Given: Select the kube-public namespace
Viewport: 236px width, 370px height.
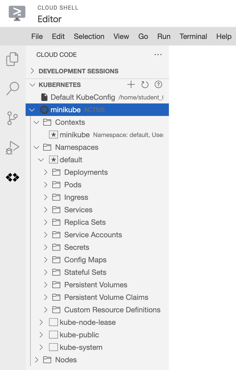Looking at the screenshot, I should tap(79, 335).
